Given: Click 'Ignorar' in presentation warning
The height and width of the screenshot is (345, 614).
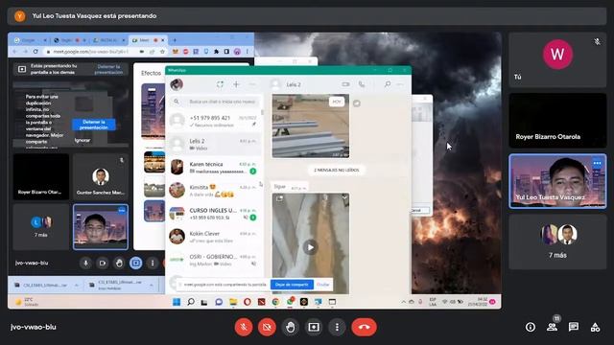Looking at the screenshot, I should coord(83,140).
